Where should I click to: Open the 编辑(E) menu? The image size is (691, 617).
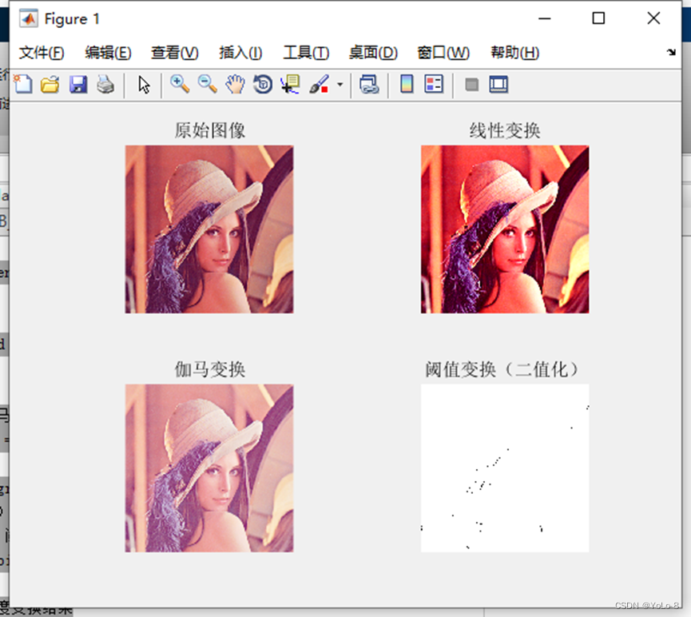108,53
